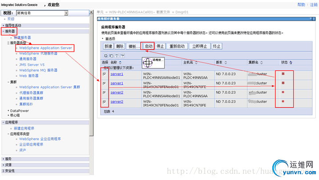The height and width of the screenshot is (180, 319).
Task: Open the 新建服务器 link
Action: pyautogui.click(x=22, y=38)
